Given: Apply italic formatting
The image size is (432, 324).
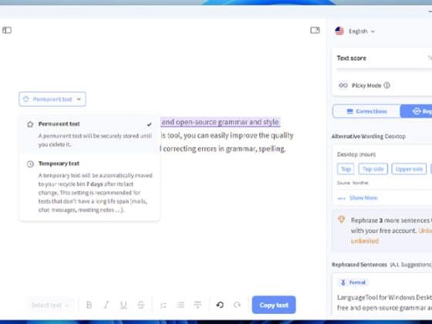Looking at the screenshot, I should (x=106, y=305).
